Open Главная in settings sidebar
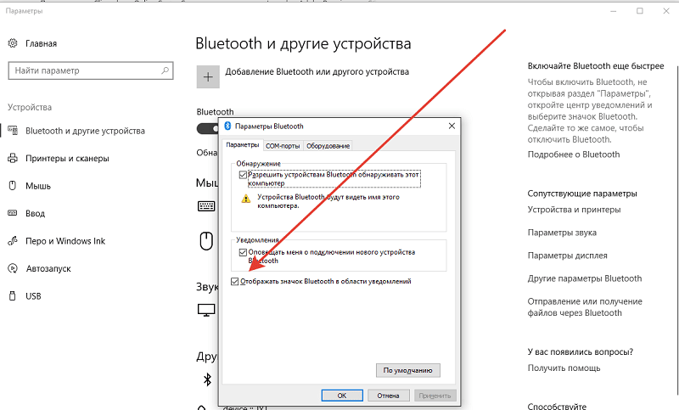 41,43
